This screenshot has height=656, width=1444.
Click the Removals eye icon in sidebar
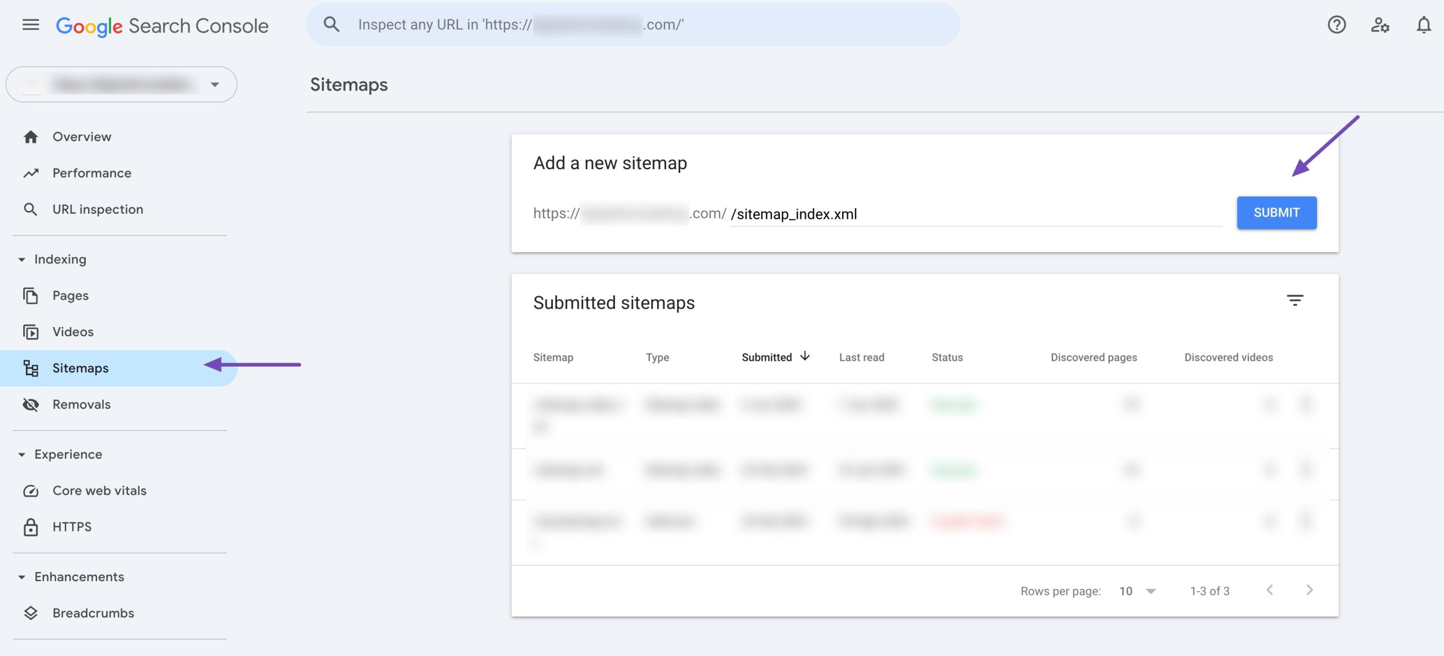(x=31, y=404)
